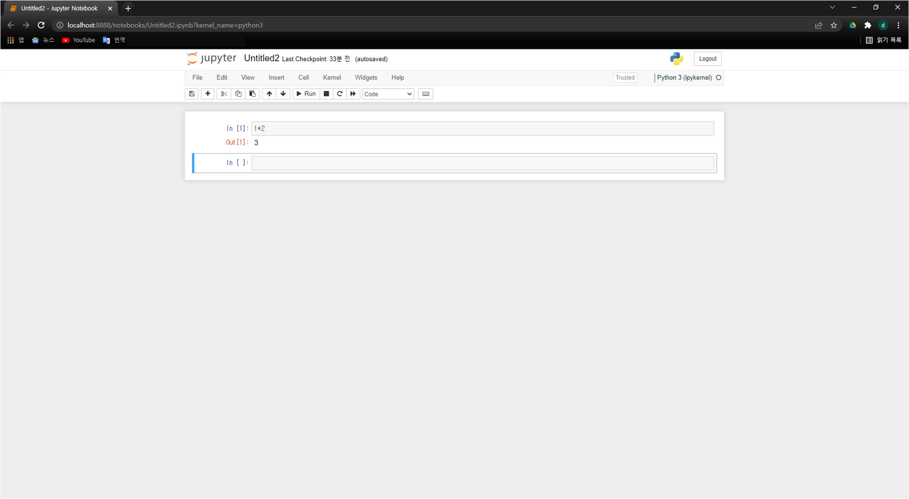
Task: Restart the kernel icon
Action: (340, 94)
